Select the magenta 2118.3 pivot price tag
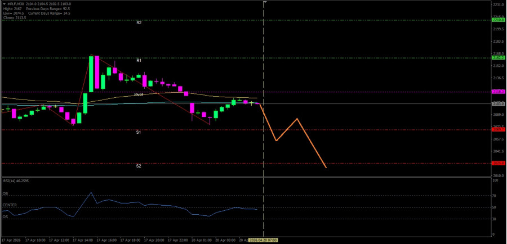507x244 pixels. 497,92
